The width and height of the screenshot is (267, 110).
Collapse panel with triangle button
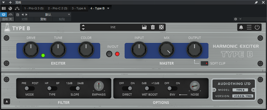7,101
